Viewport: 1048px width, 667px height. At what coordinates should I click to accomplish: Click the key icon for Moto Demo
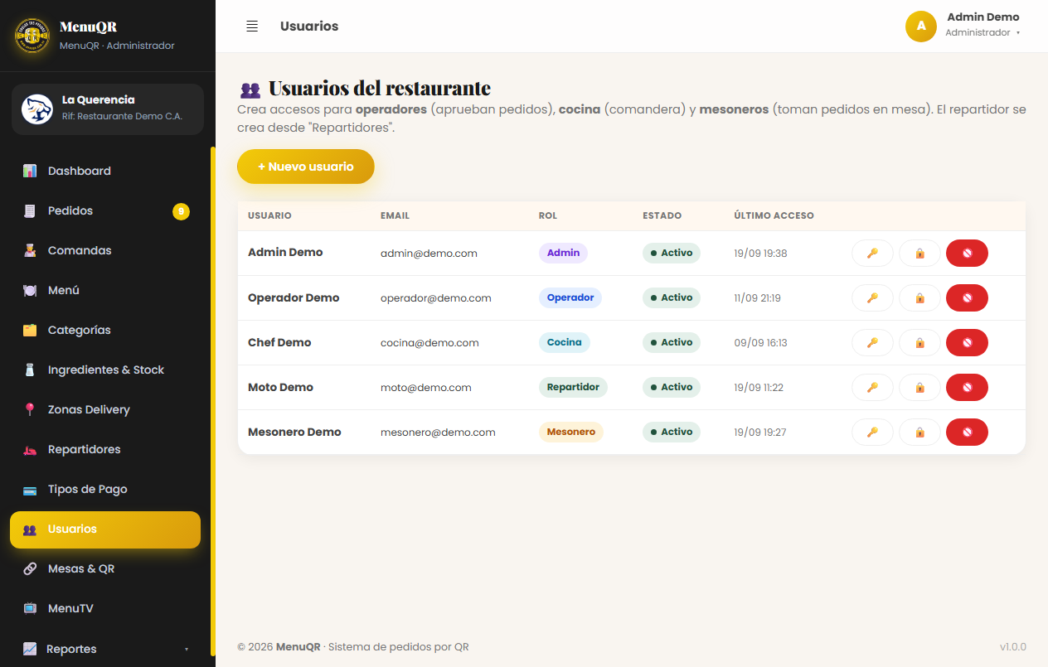click(872, 387)
